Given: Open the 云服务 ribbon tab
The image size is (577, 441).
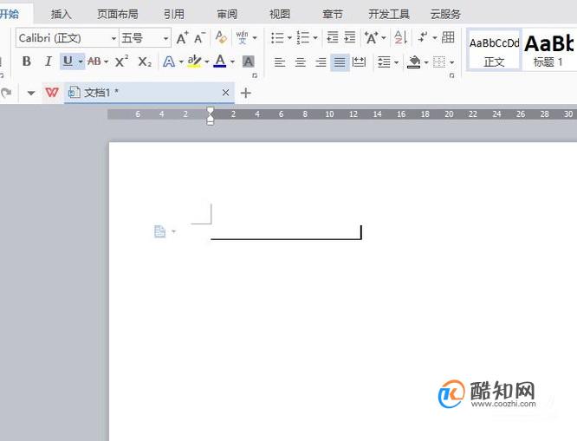Looking at the screenshot, I should [x=445, y=15].
